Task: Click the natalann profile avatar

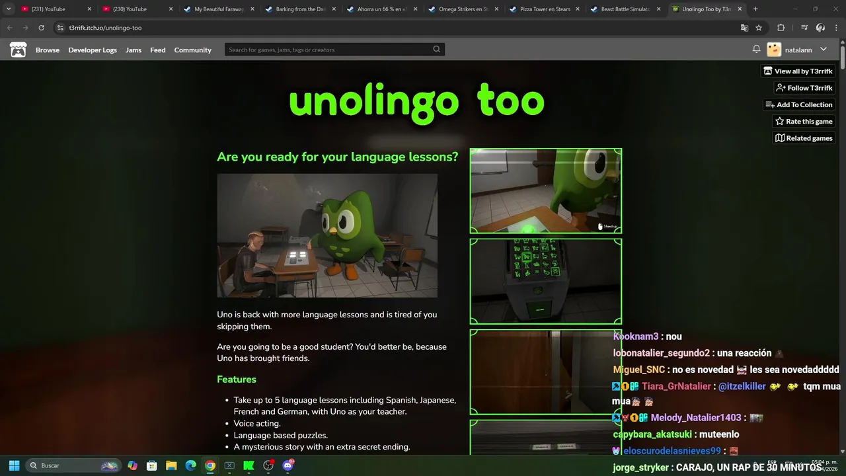Action: [774, 50]
